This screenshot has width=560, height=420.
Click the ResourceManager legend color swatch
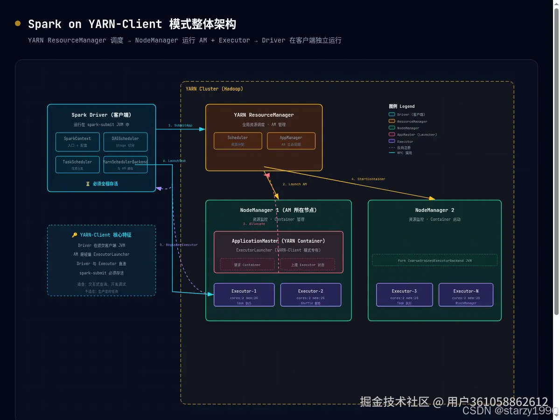[x=392, y=121]
